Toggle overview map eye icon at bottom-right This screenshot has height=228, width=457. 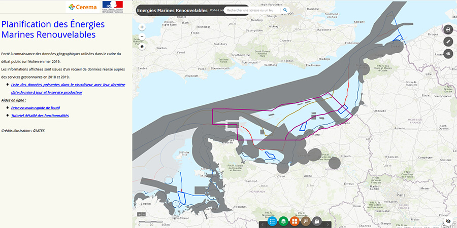448,221
